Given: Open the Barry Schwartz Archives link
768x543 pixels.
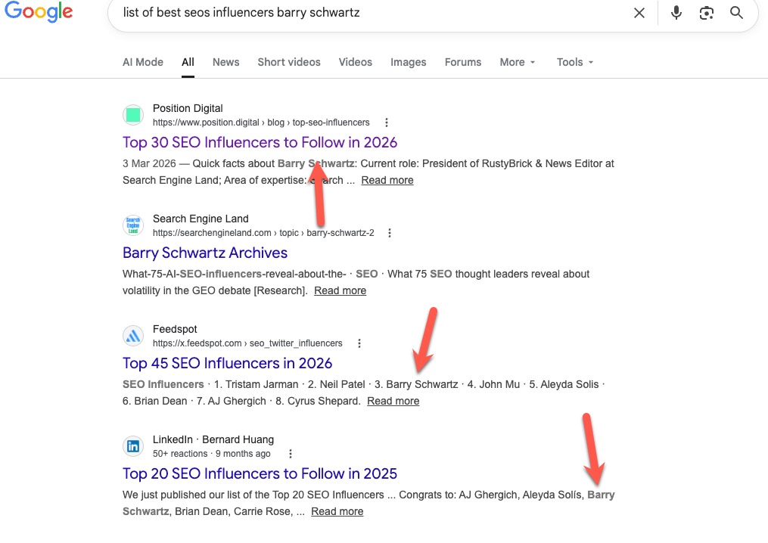Looking at the screenshot, I should 204,253.
